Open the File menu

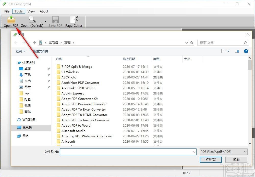[7, 11]
